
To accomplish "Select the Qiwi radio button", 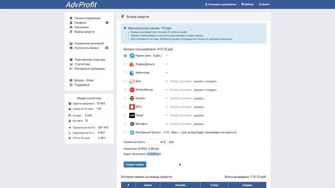I will tap(125, 81).
